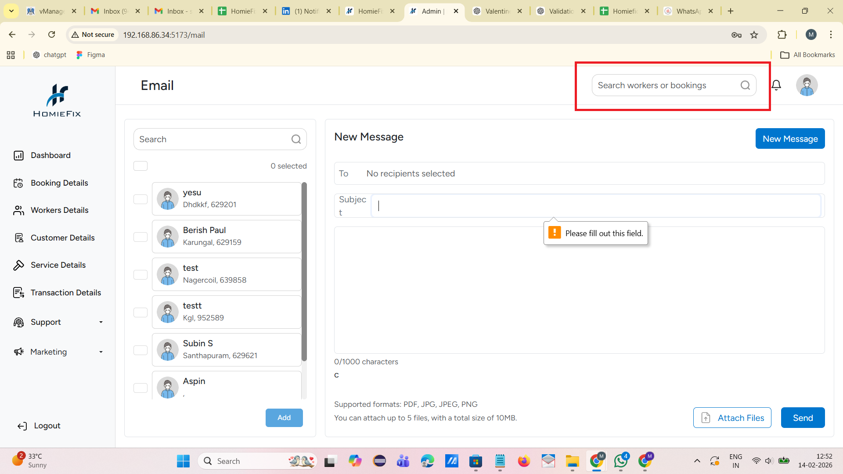Show hidden system tray icons

click(697, 461)
